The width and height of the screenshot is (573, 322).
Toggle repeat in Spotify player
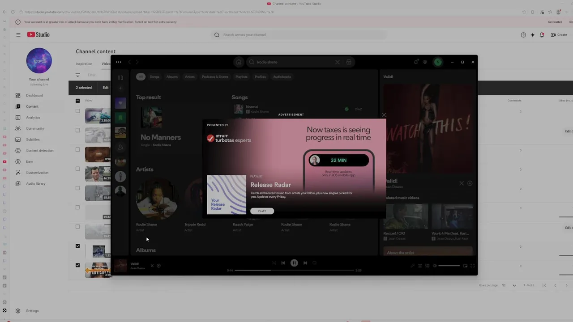[315, 263]
